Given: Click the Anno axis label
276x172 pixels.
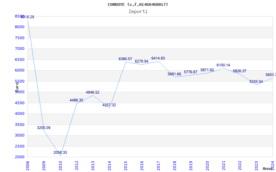Looking at the screenshot, I should [267, 169].
